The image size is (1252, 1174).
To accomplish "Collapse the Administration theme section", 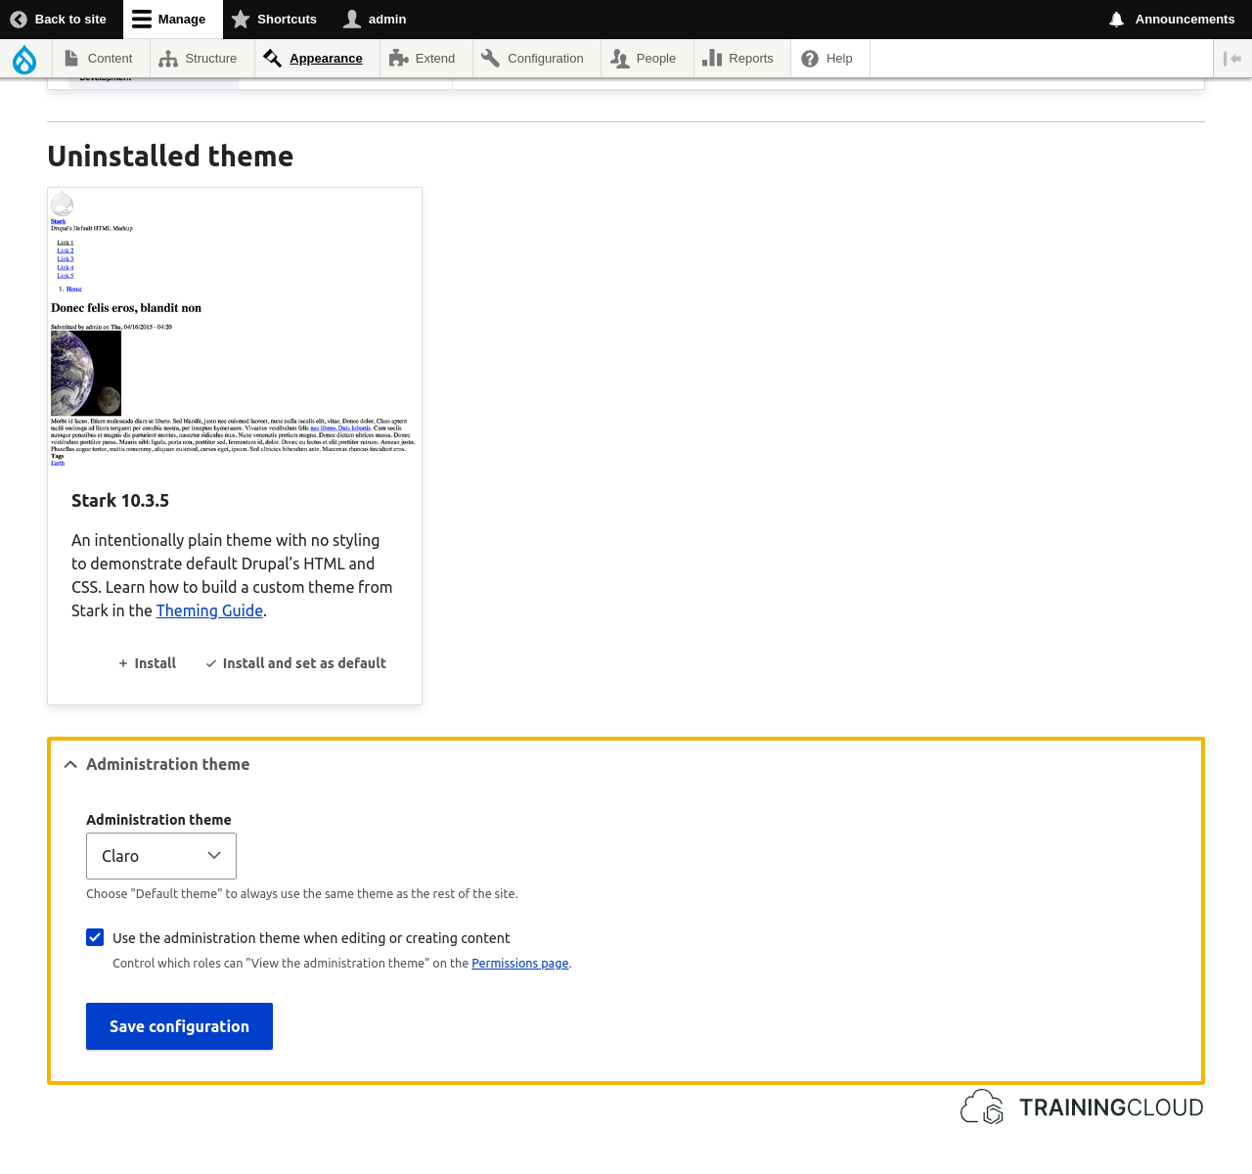I will [156, 764].
